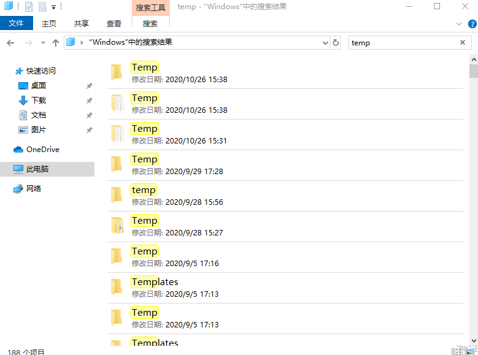Go up one level with up arrow
The width and height of the screenshot is (478, 355).
56,43
